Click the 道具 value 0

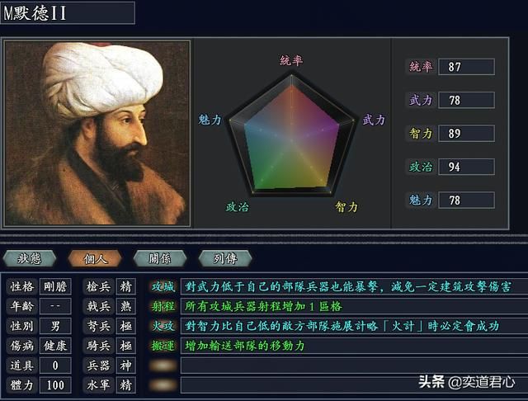55,366
